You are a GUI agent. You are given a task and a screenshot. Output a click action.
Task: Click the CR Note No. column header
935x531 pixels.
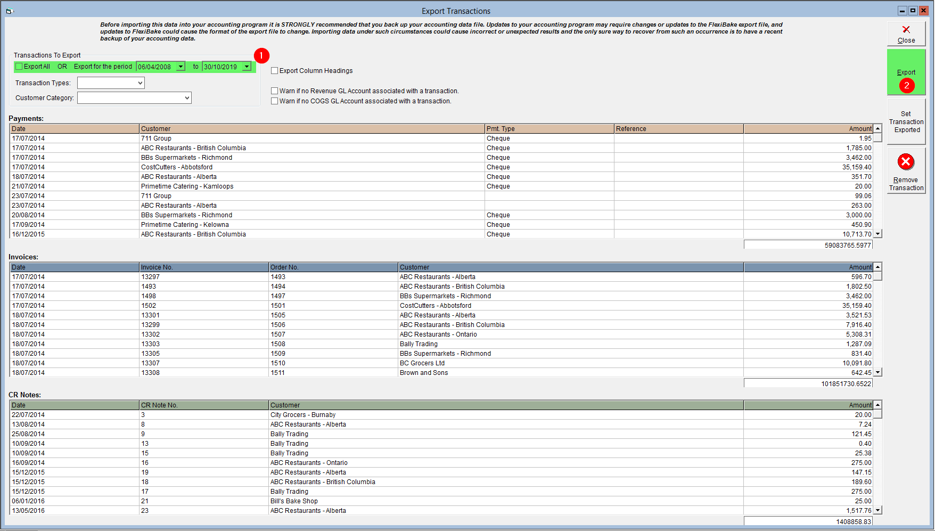(204, 405)
